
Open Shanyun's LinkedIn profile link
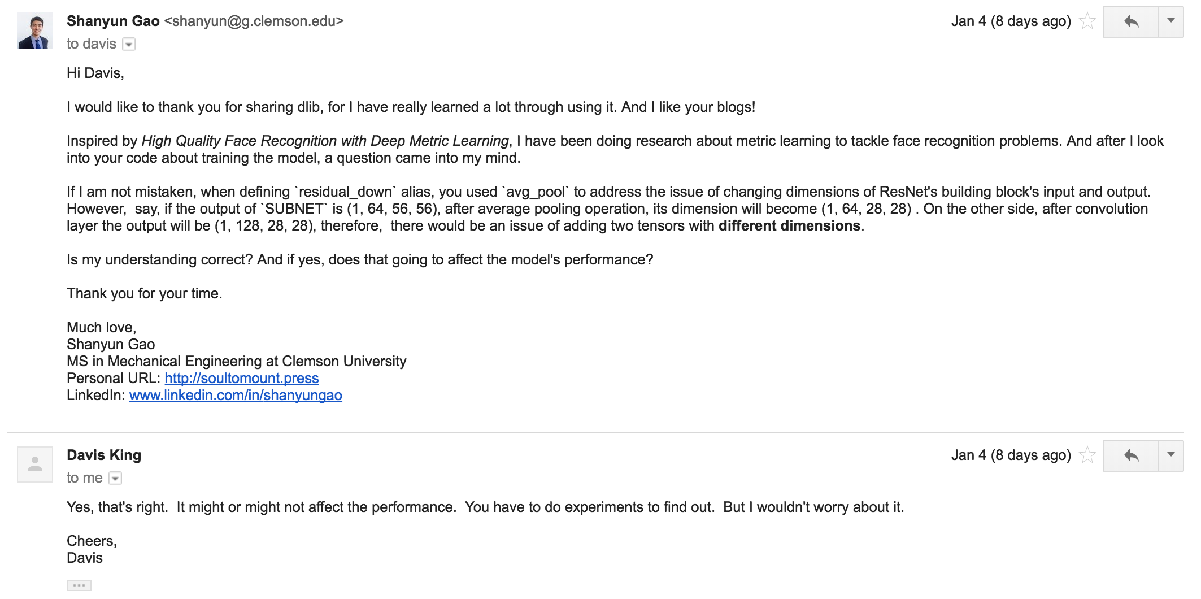click(236, 395)
